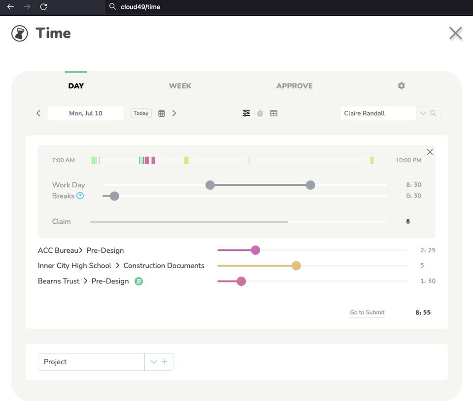473x416 pixels.
Task: Click the Breaks help question icon
Action: [x=80, y=196]
